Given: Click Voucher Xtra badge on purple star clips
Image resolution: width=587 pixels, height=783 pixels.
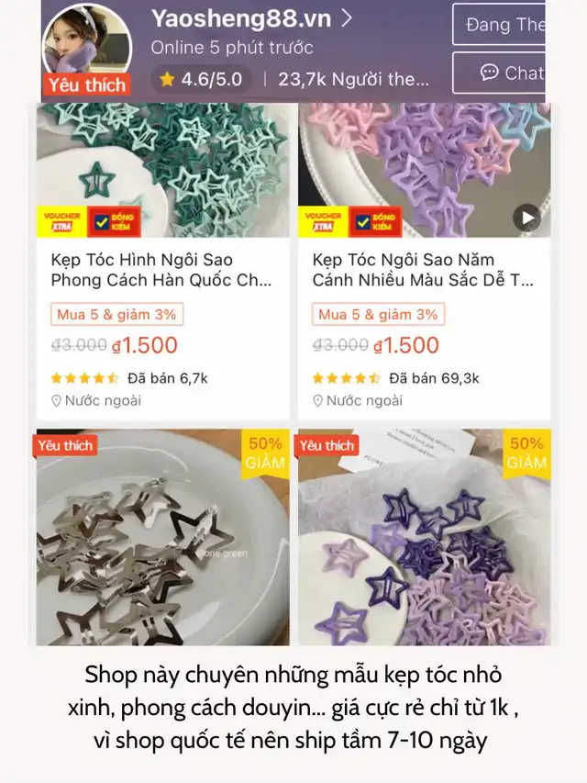Looking at the screenshot, I should [x=324, y=222].
